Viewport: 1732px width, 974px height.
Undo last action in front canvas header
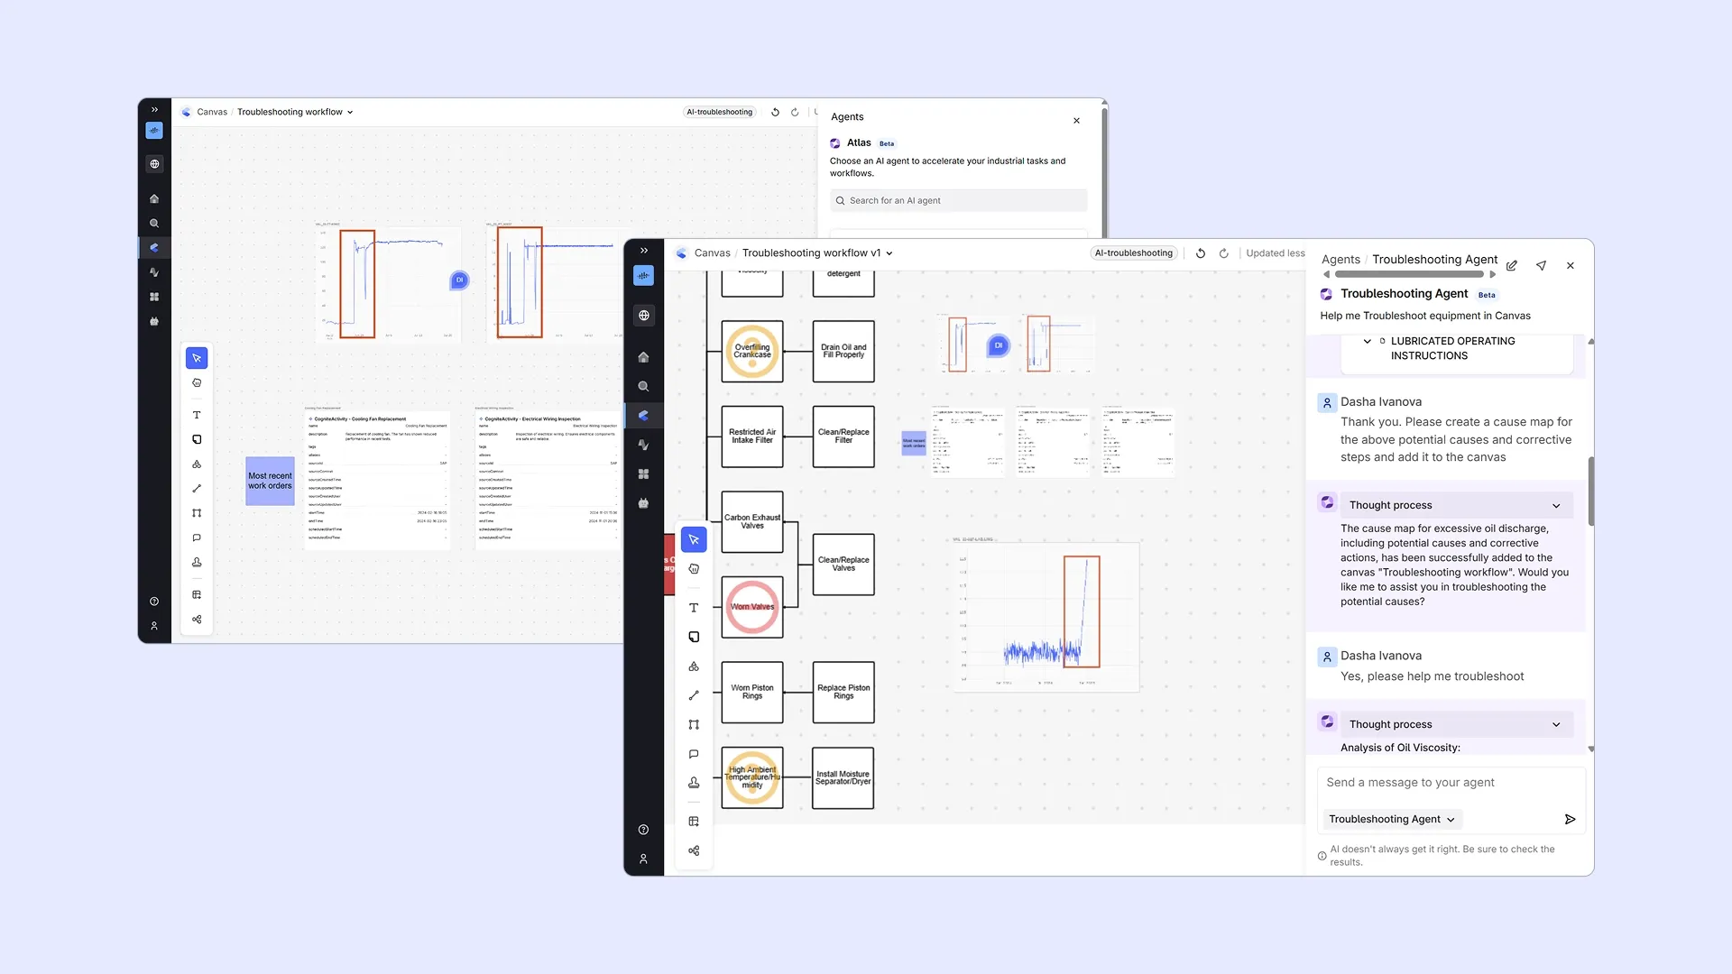click(1201, 253)
